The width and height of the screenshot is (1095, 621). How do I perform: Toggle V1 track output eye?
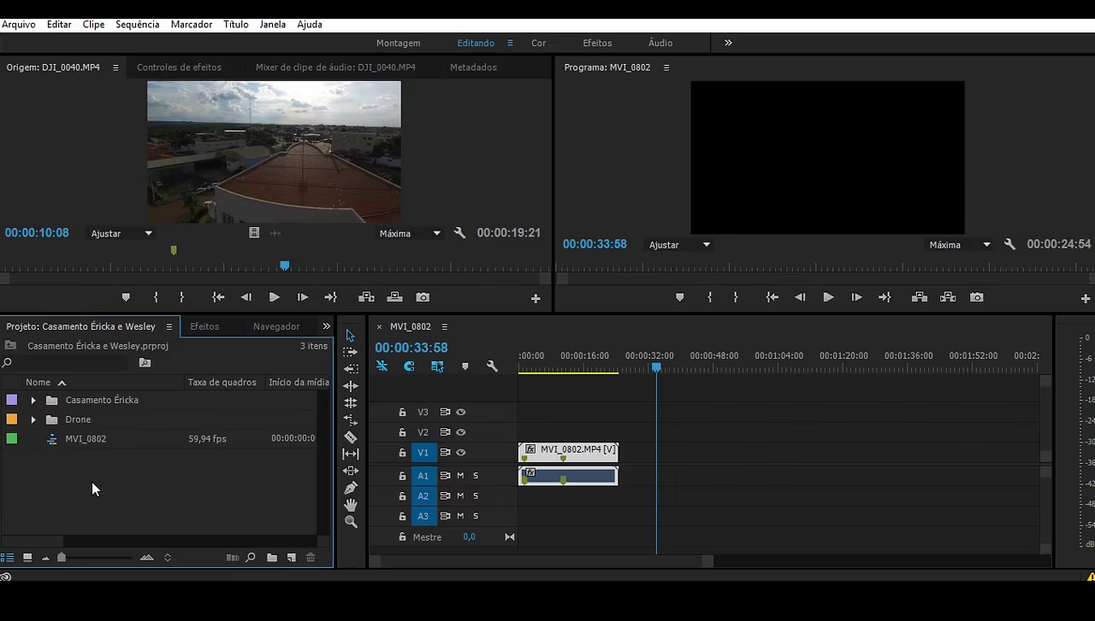click(x=461, y=453)
